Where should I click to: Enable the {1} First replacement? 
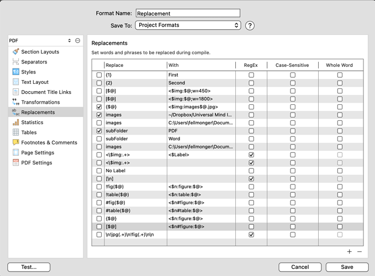tap(99, 75)
